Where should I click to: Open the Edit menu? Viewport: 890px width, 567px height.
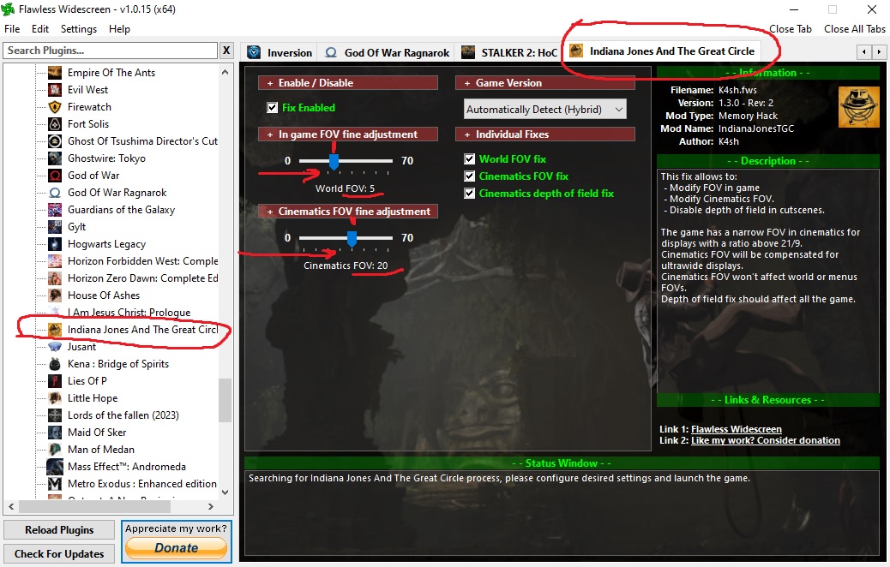(x=39, y=29)
